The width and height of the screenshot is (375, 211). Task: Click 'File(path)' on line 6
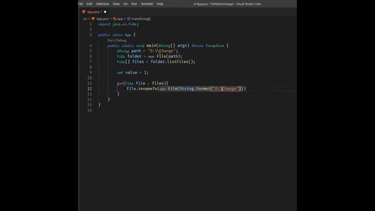pyautogui.click(x=168, y=56)
